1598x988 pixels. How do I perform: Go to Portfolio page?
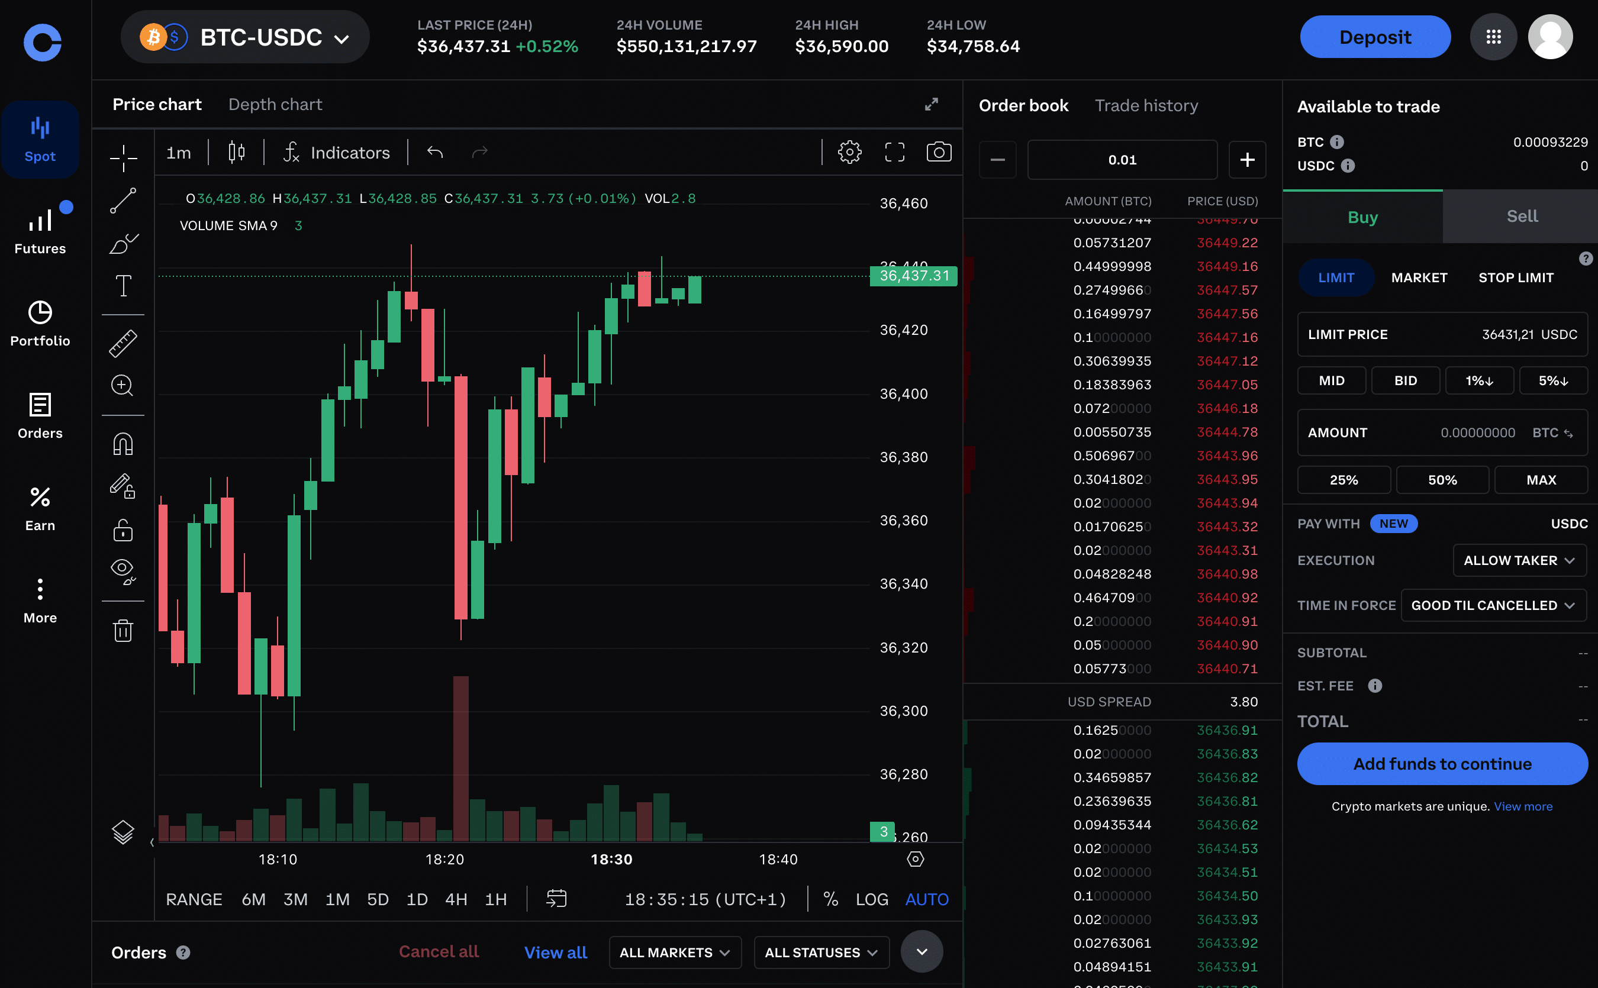pos(40,324)
